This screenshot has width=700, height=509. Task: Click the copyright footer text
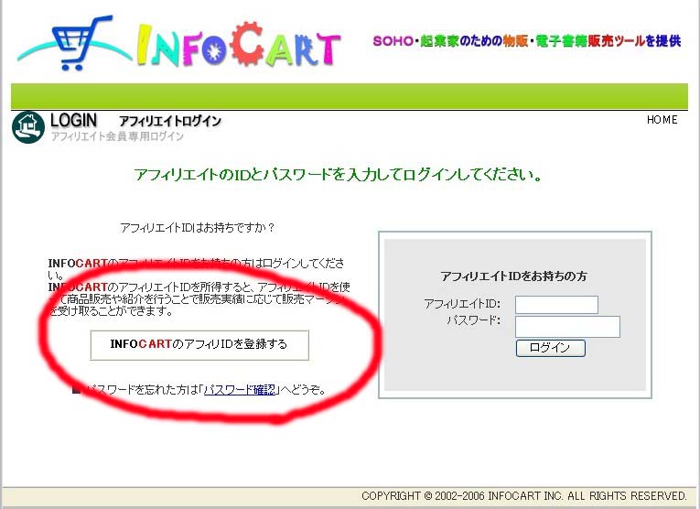click(x=524, y=495)
